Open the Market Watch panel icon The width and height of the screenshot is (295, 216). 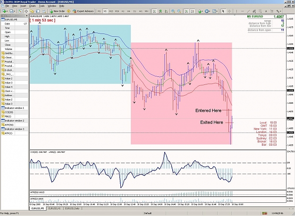(20, 11)
